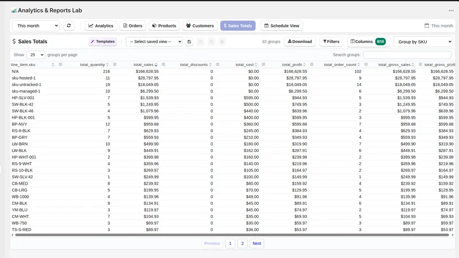Open the total_cost column menu icon
This screenshot has width=459, height=258.
(263, 64)
